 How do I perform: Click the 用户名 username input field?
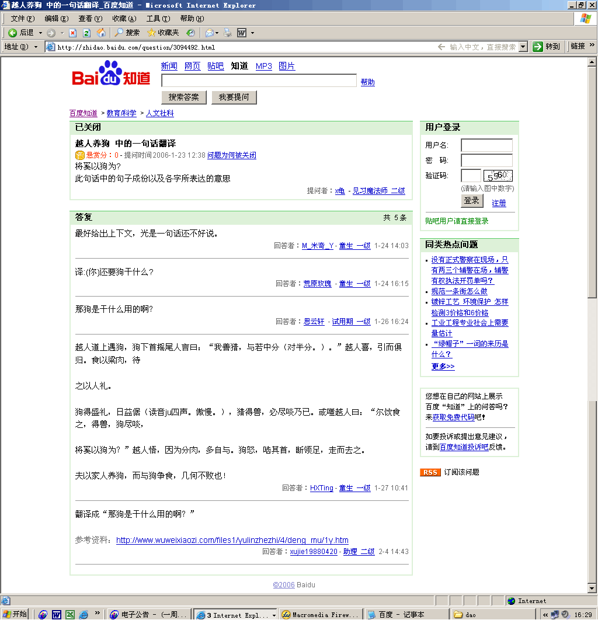coord(486,145)
